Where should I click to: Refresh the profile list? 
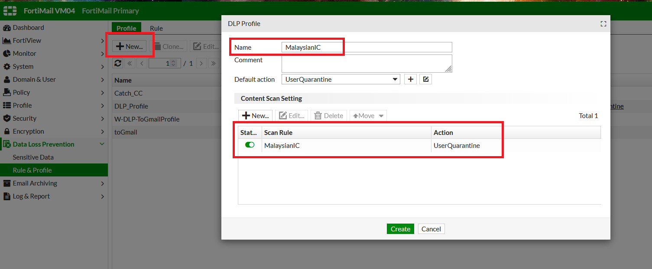click(x=117, y=63)
